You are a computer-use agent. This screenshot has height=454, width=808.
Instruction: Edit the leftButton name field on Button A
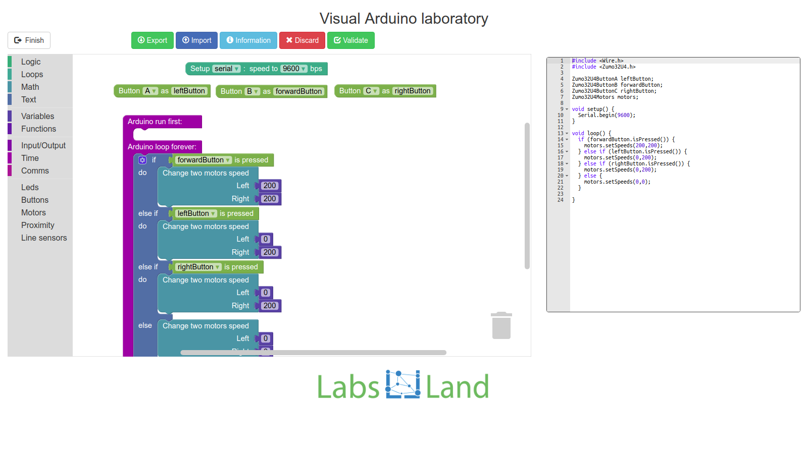click(x=189, y=91)
